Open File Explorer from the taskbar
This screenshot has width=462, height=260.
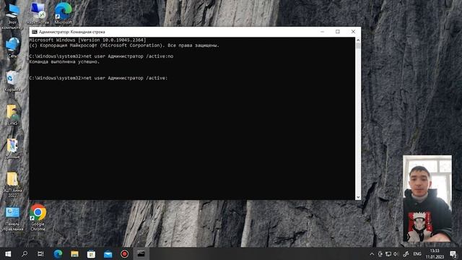coord(74,253)
